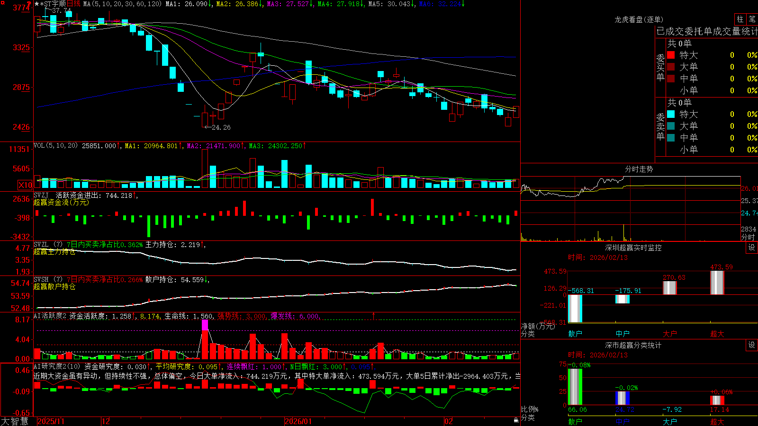Click the 爆发线: 6.000 label
Viewport: 758px width, 426px height.
tap(295, 316)
